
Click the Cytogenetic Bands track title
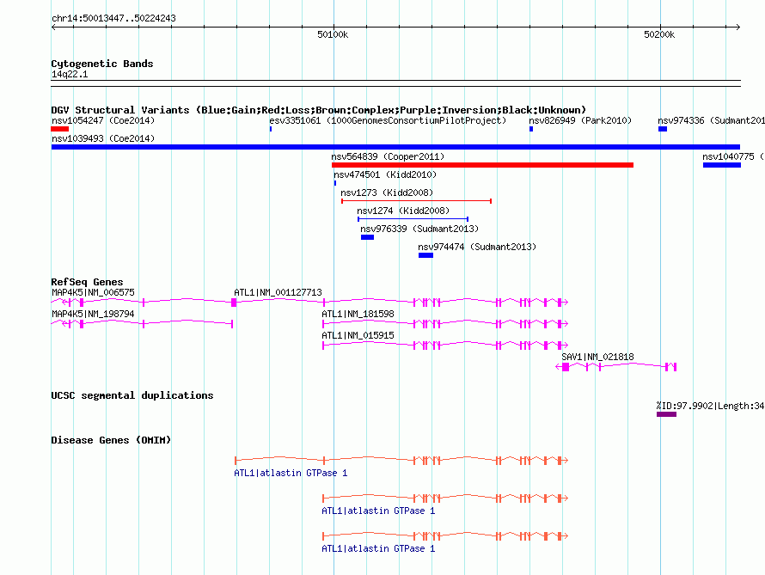(102, 64)
